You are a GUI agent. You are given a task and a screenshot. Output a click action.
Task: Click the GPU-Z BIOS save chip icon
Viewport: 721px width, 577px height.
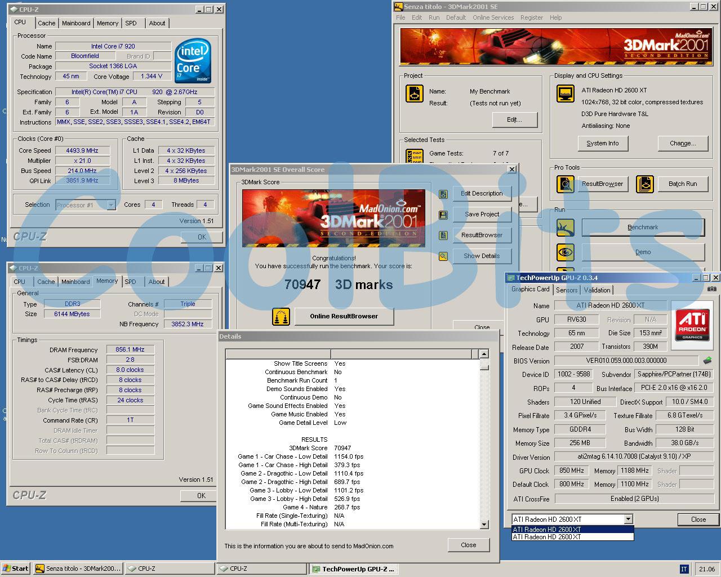point(707,361)
